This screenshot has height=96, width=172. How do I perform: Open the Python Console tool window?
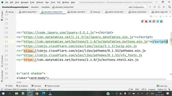[52, 86]
